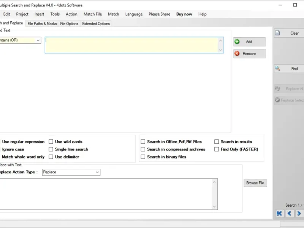This screenshot has height=228, width=304.
Task: Go to first search with K arrow icon
Action: coord(280,214)
